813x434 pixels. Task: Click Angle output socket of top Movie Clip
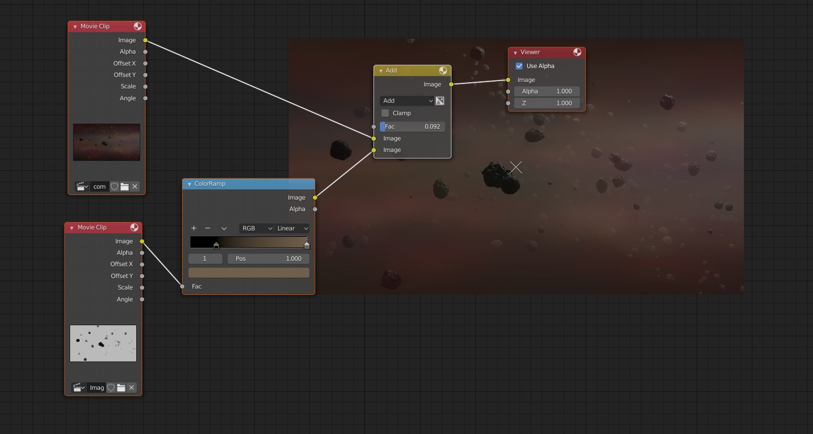tap(145, 98)
